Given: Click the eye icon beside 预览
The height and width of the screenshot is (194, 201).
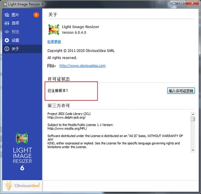Looking at the screenshot, I should pos(7,32).
